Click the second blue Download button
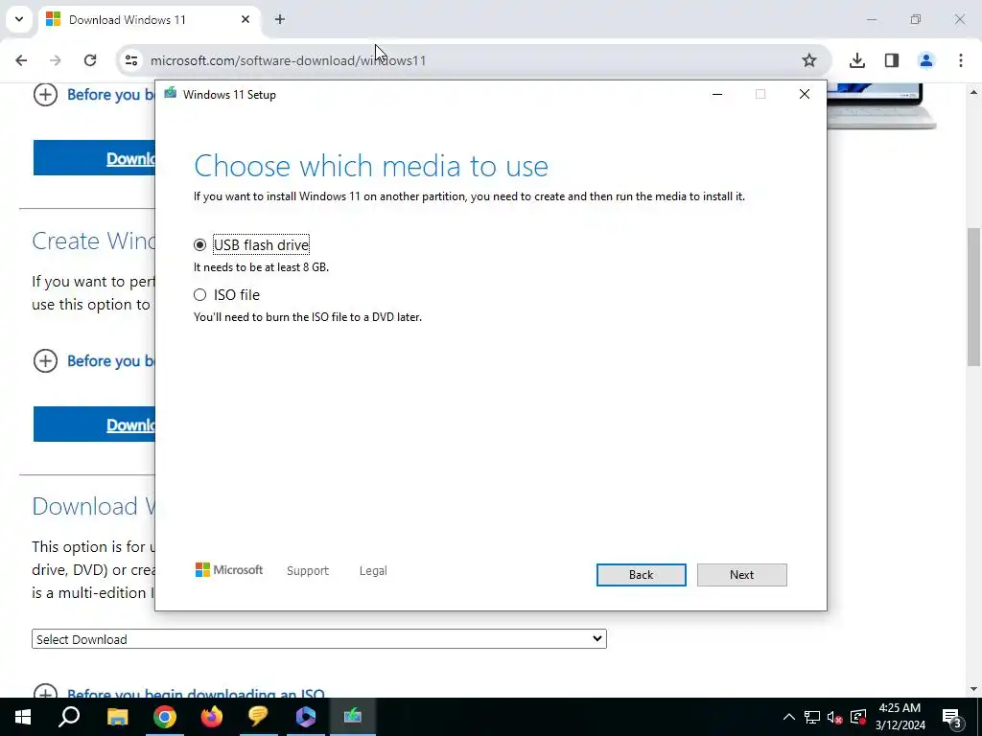Viewport: 982px width, 736px height. [x=94, y=425]
